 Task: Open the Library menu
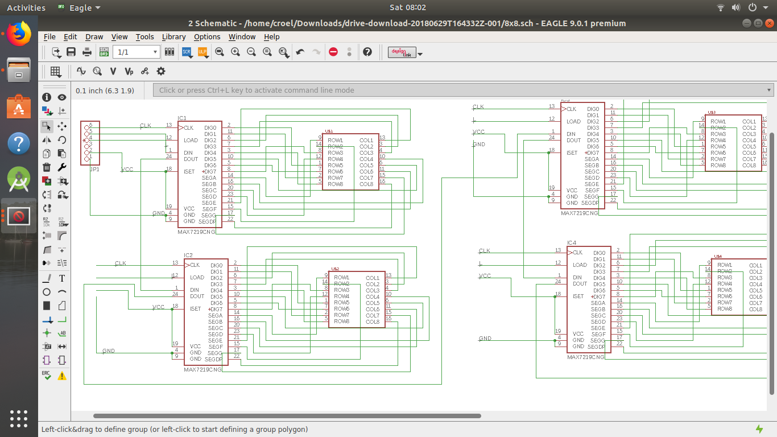(173, 36)
